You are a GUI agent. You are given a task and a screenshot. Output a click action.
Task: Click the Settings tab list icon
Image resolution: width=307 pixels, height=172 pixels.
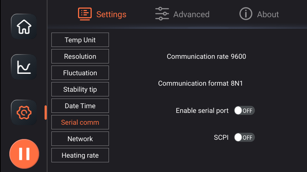[85, 14]
